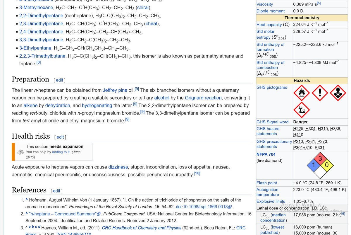Jump back via reference 1 caret

pyautogui.click(x=27, y=200)
